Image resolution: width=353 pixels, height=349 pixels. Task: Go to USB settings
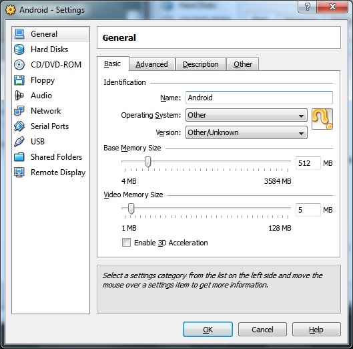51,142
